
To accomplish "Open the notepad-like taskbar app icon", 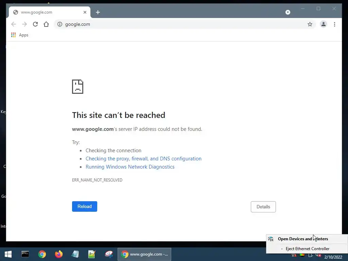I will (75, 254).
